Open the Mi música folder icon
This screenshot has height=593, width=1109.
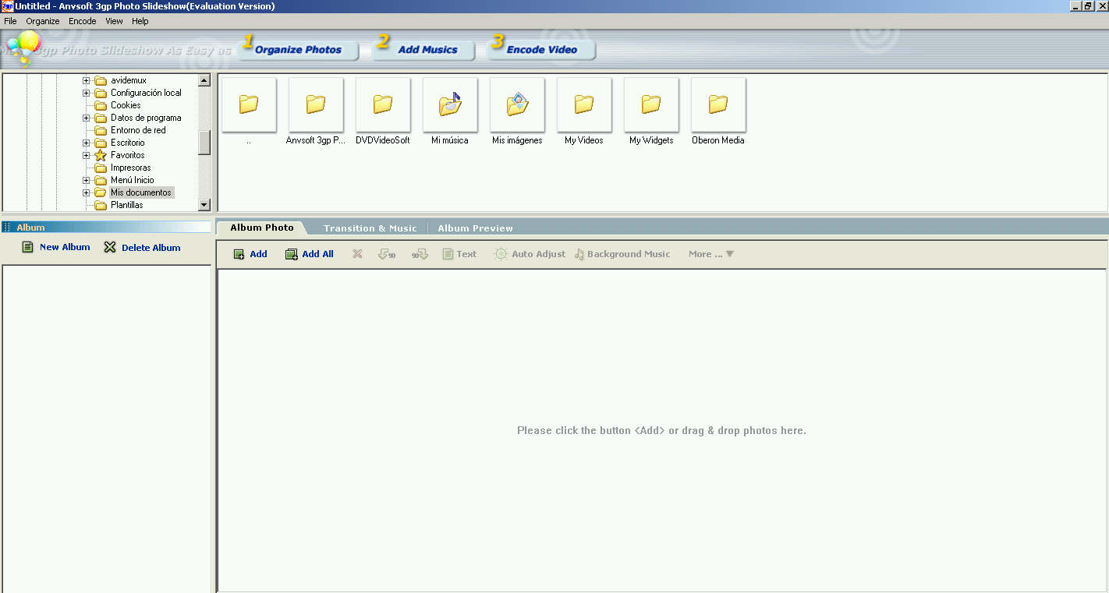450,104
